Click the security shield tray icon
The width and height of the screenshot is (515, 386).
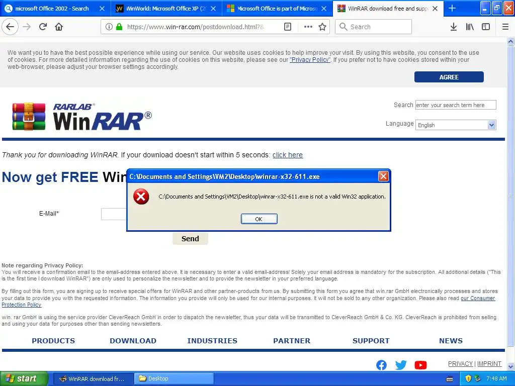click(x=468, y=378)
